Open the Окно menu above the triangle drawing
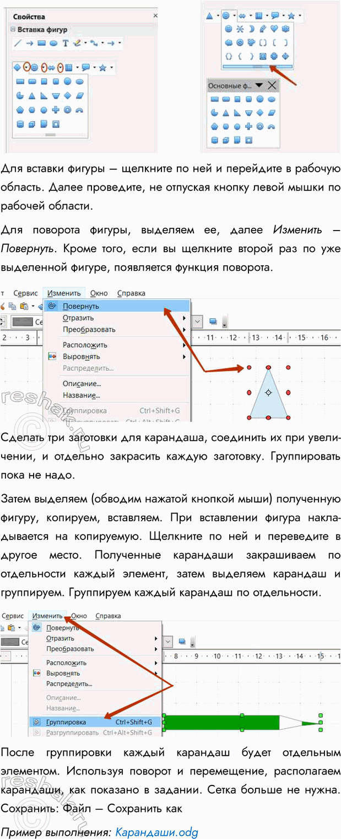The image size is (341, 839). [99, 293]
